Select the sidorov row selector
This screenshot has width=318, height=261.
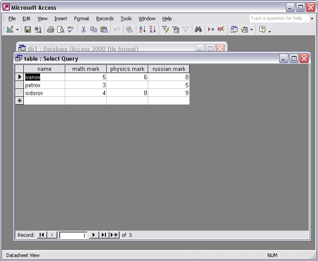(x=19, y=93)
